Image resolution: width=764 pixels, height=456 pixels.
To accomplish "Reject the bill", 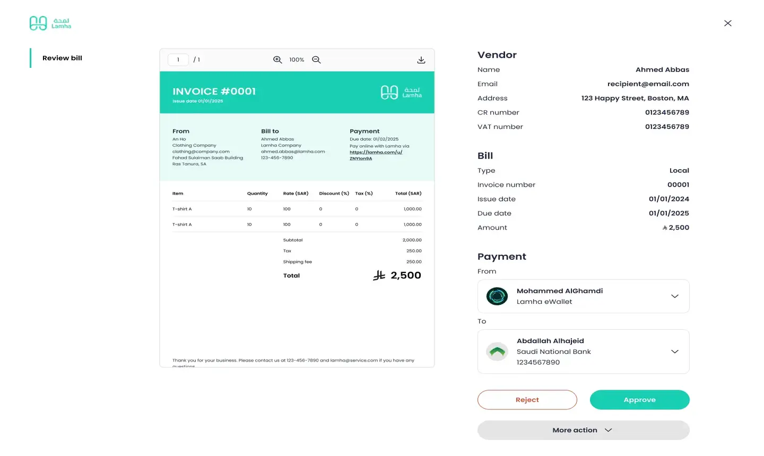I will pyautogui.click(x=527, y=400).
